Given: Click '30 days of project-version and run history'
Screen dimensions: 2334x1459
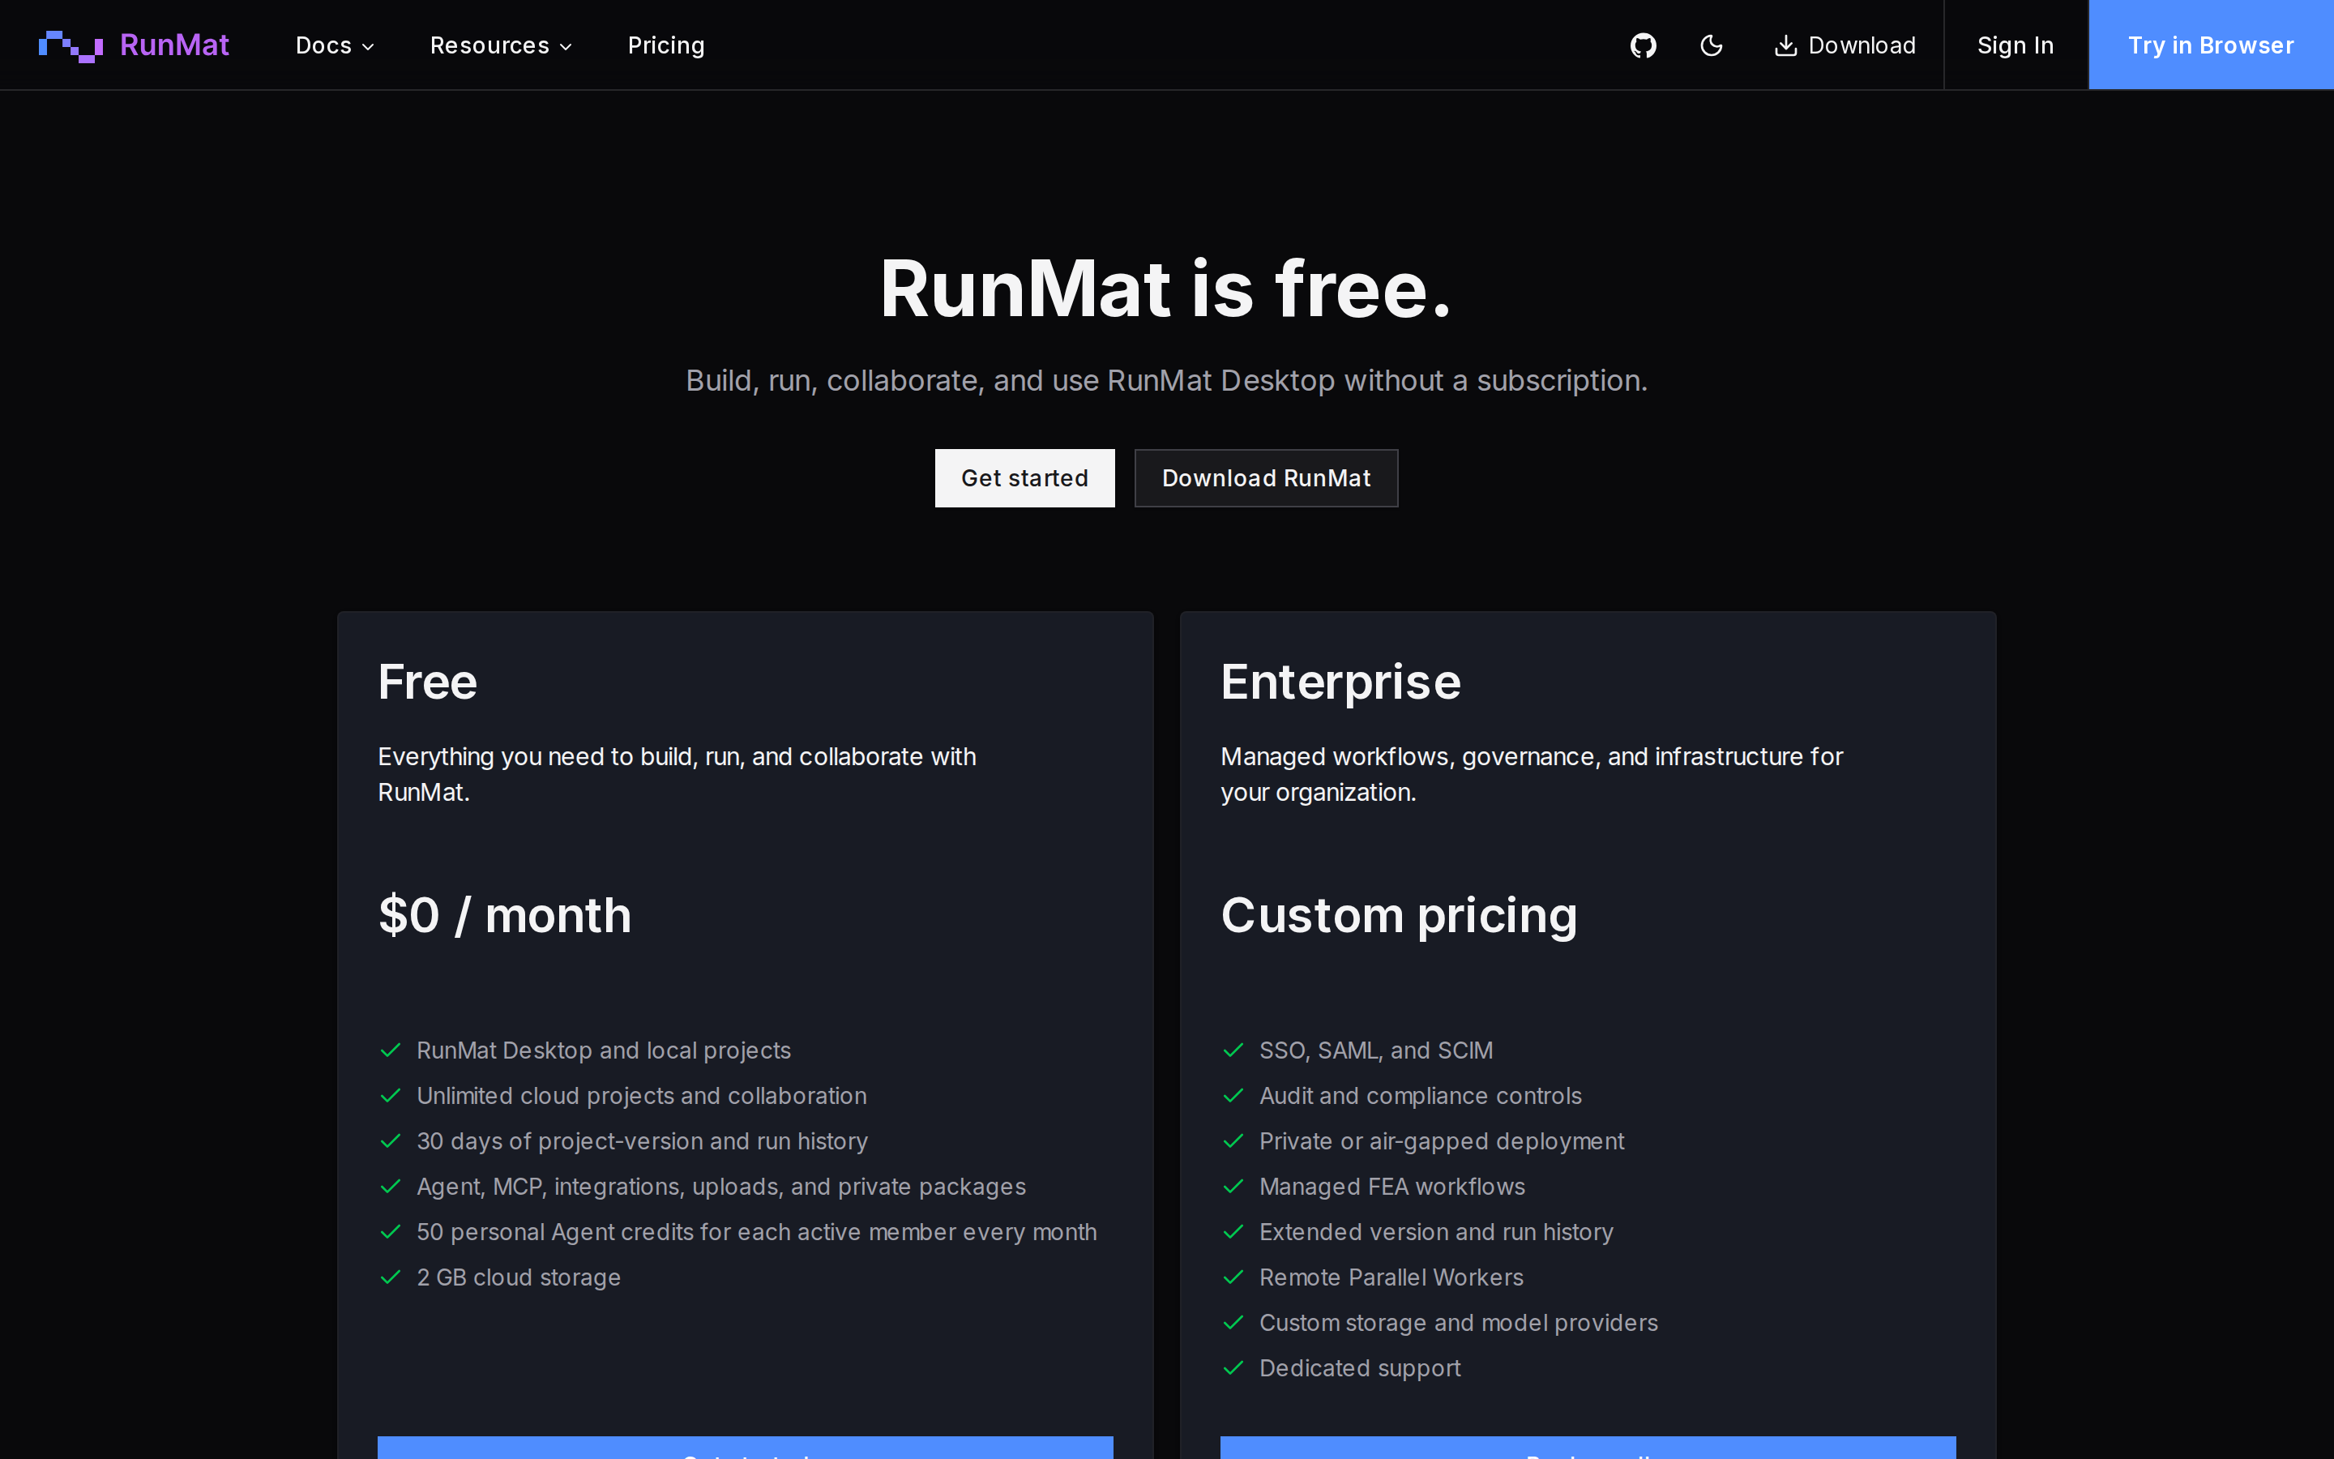Looking at the screenshot, I should tap(643, 1140).
